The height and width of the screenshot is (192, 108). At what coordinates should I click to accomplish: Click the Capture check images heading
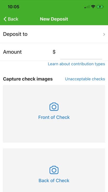point(28,79)
